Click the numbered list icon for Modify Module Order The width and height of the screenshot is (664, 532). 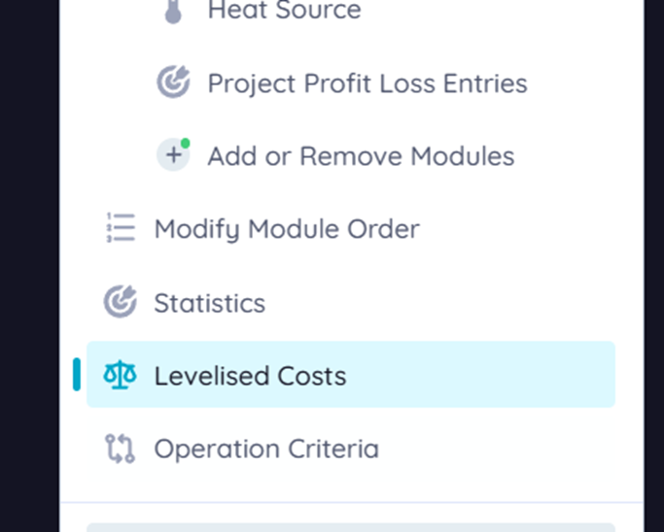[x=120, y=229]
